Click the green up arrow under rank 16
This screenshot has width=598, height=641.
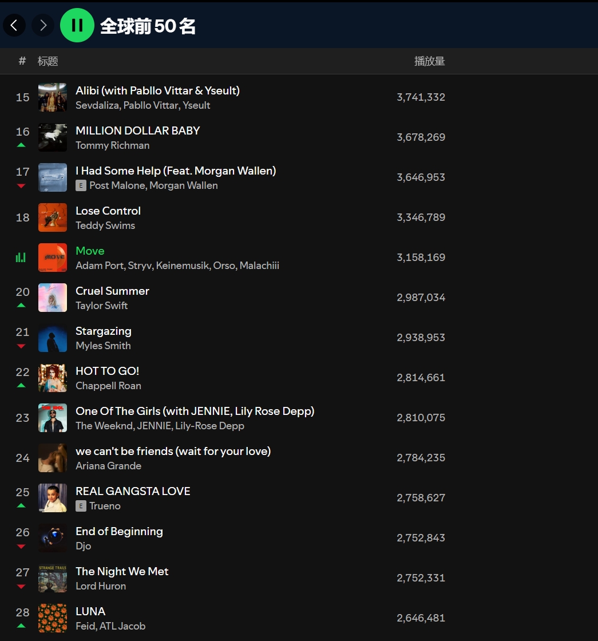coord(21,145)
